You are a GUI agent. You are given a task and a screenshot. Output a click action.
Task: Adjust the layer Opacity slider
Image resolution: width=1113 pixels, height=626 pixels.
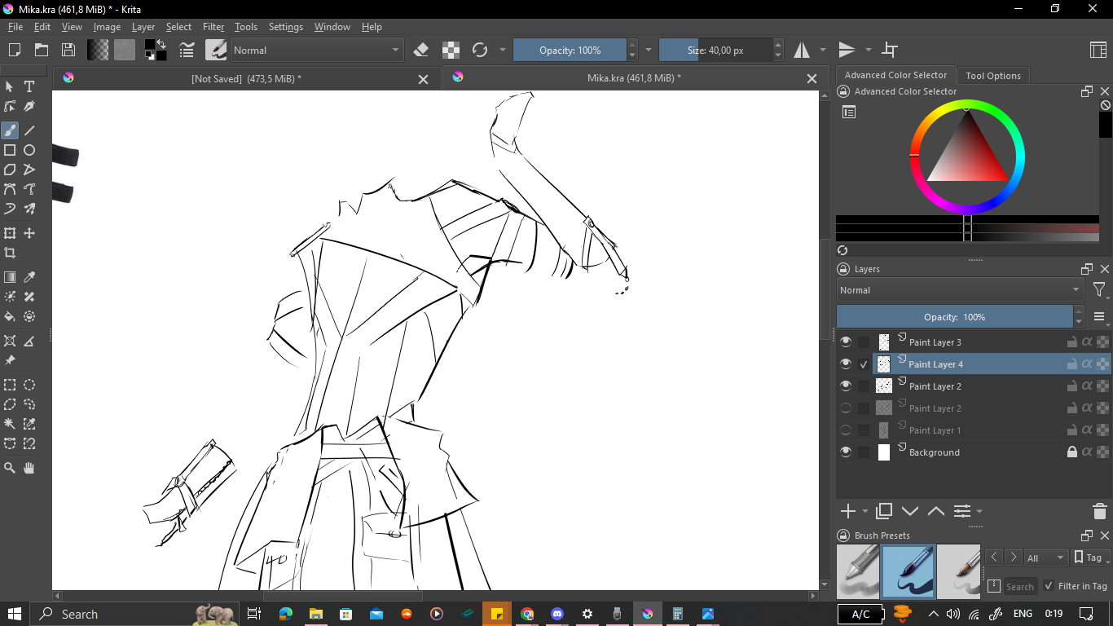pos(954,317)
